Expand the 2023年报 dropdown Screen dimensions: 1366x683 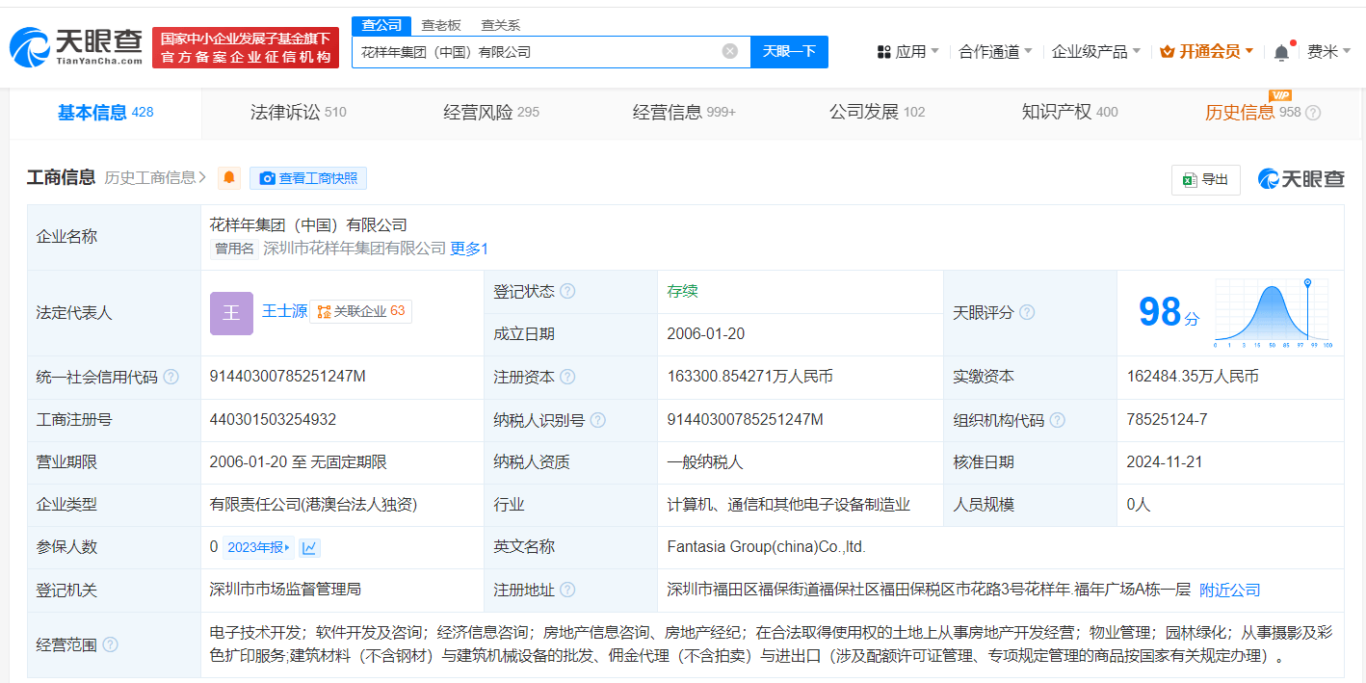(x=258, y=547)
